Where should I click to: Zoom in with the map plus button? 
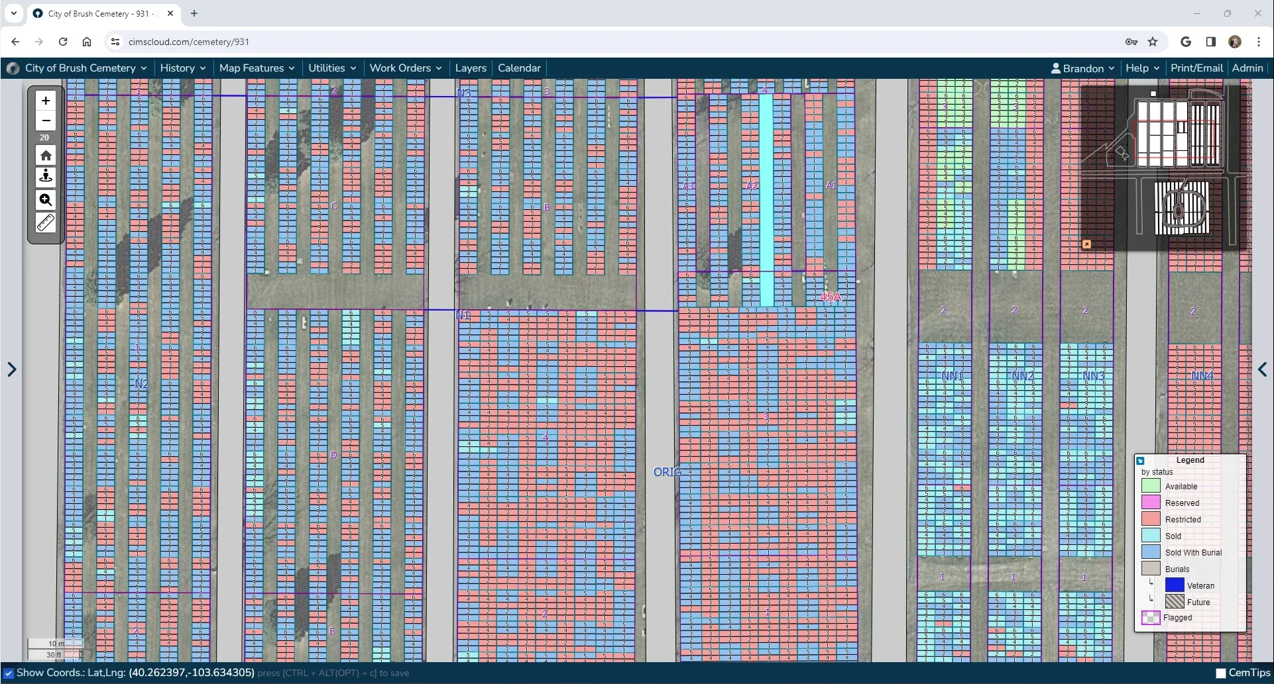(x=46, y=101)
